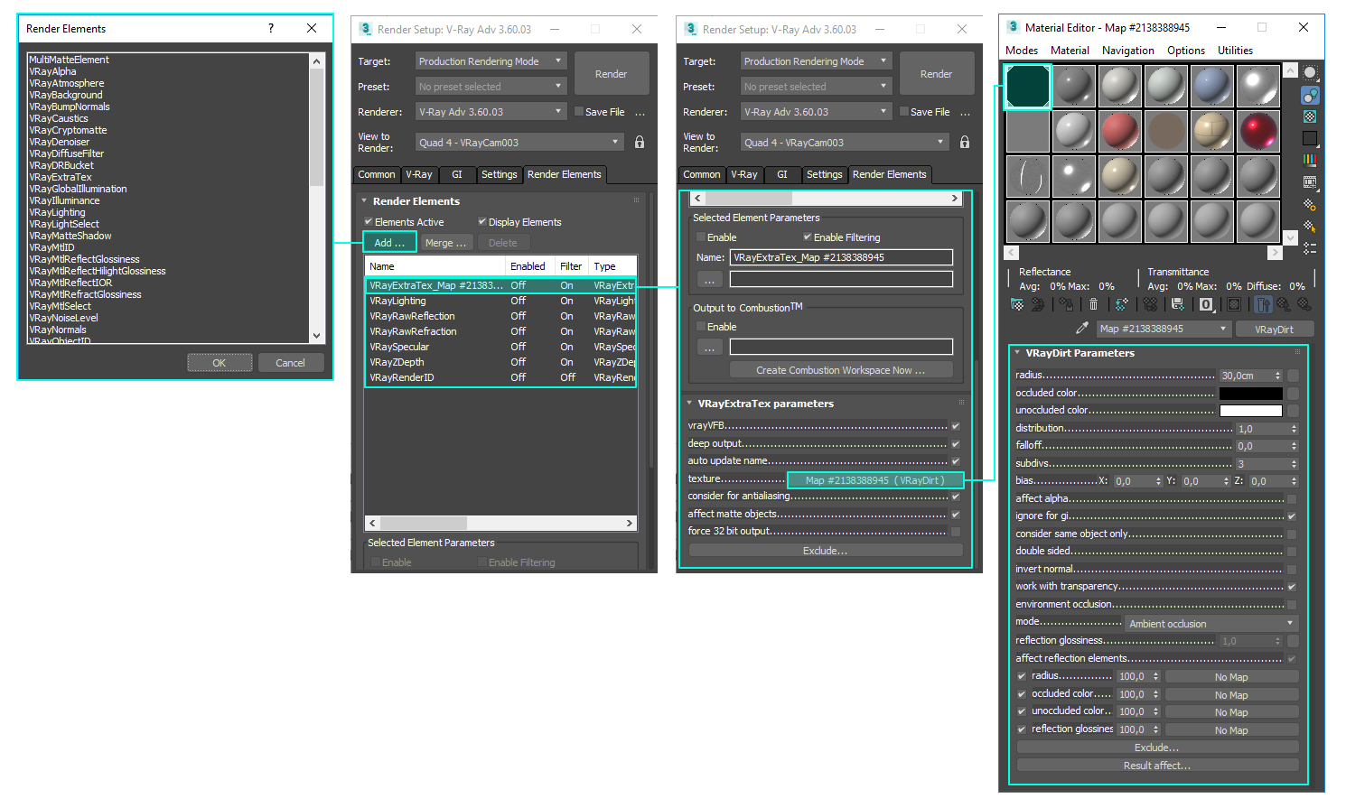Click Cancel in Render Elements dialog
1346x808 pixels.
290,363
